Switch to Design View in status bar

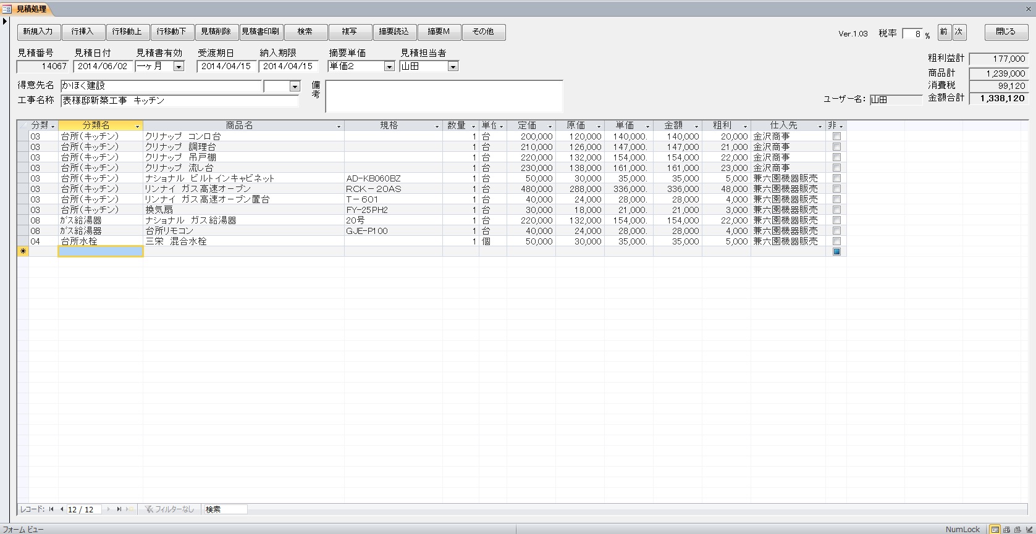pos(1029,529)
